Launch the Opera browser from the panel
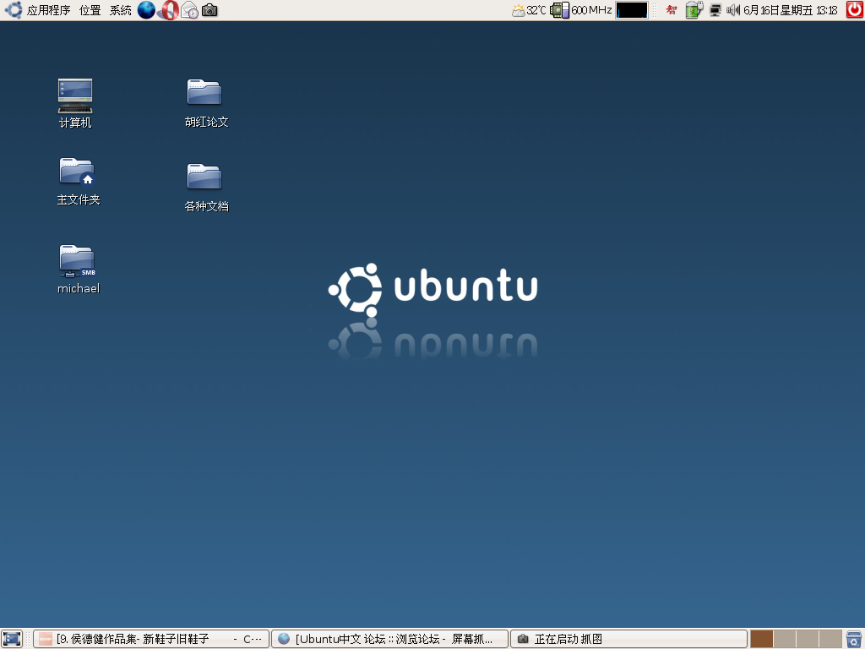Viewport: 865px width, 649px height. click(169, 10)
